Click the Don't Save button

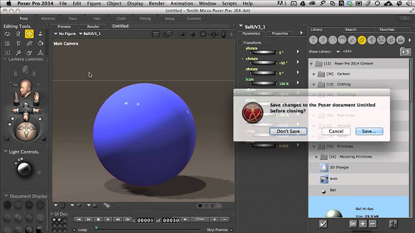point(288,132)
